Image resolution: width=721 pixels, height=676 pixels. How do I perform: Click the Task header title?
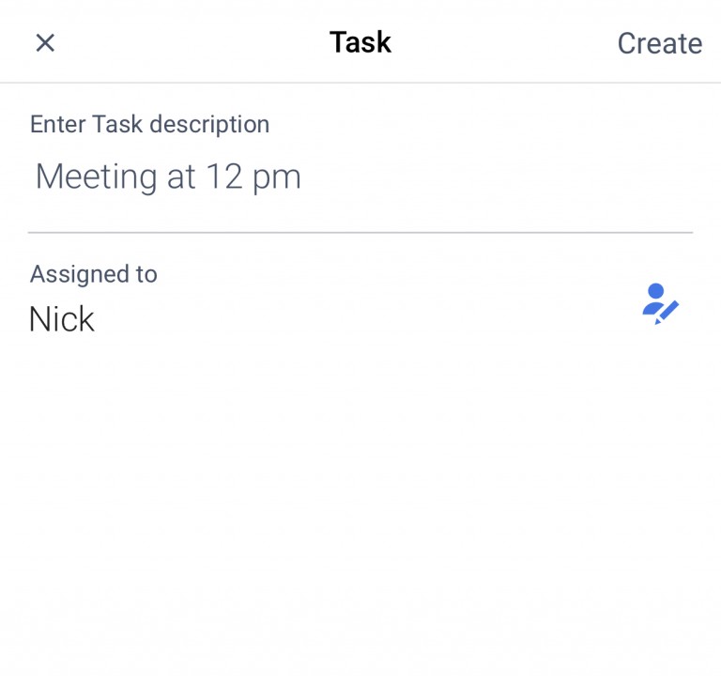(x=360, y=42)
